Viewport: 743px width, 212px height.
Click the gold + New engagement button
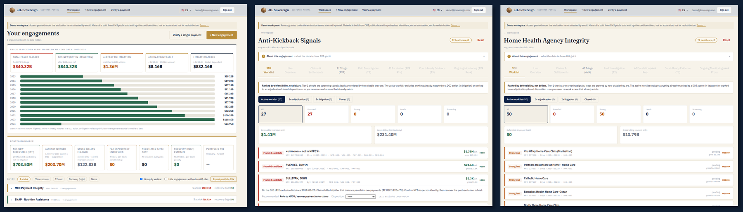coord(222,35)
